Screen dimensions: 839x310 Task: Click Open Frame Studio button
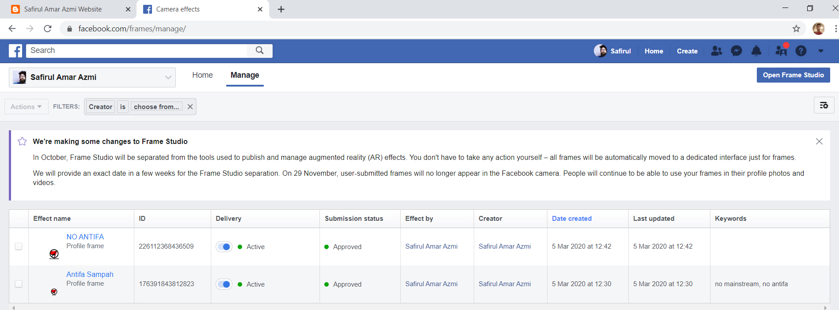click(793, 75)
